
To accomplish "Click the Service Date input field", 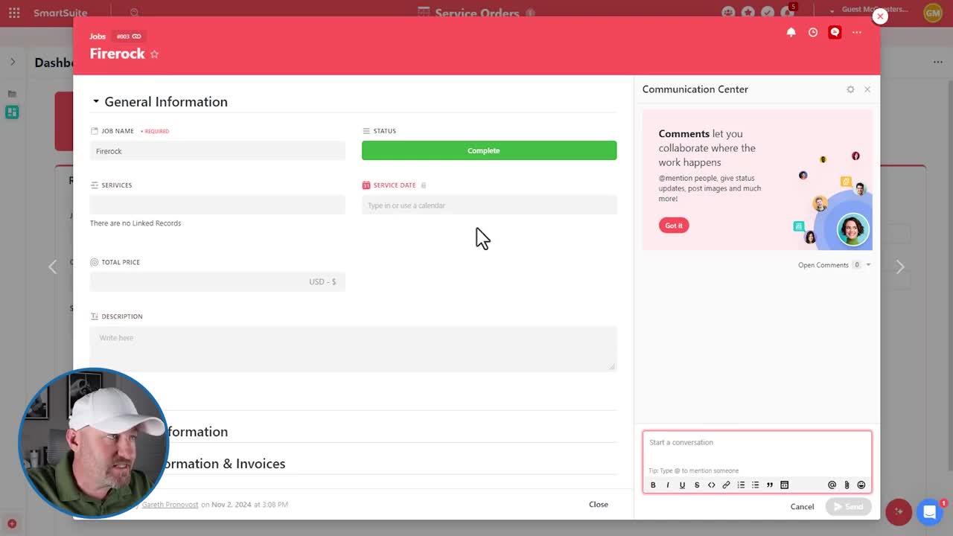I will pos(489,205).
